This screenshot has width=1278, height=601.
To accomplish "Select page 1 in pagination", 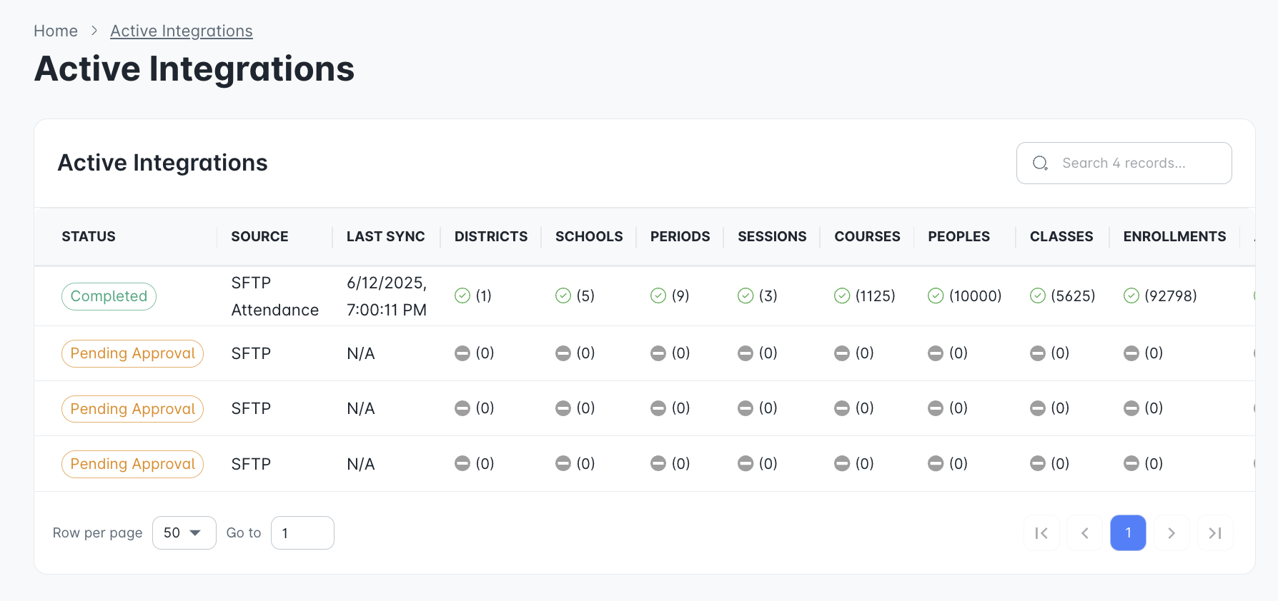I will (1128, 533).
